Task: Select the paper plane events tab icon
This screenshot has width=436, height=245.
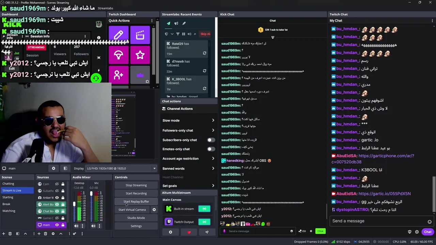Action: (x=168, y=23)
